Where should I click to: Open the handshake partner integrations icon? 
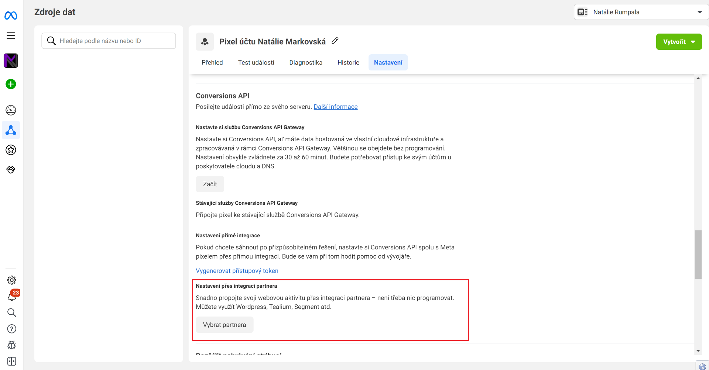(11, 169)
